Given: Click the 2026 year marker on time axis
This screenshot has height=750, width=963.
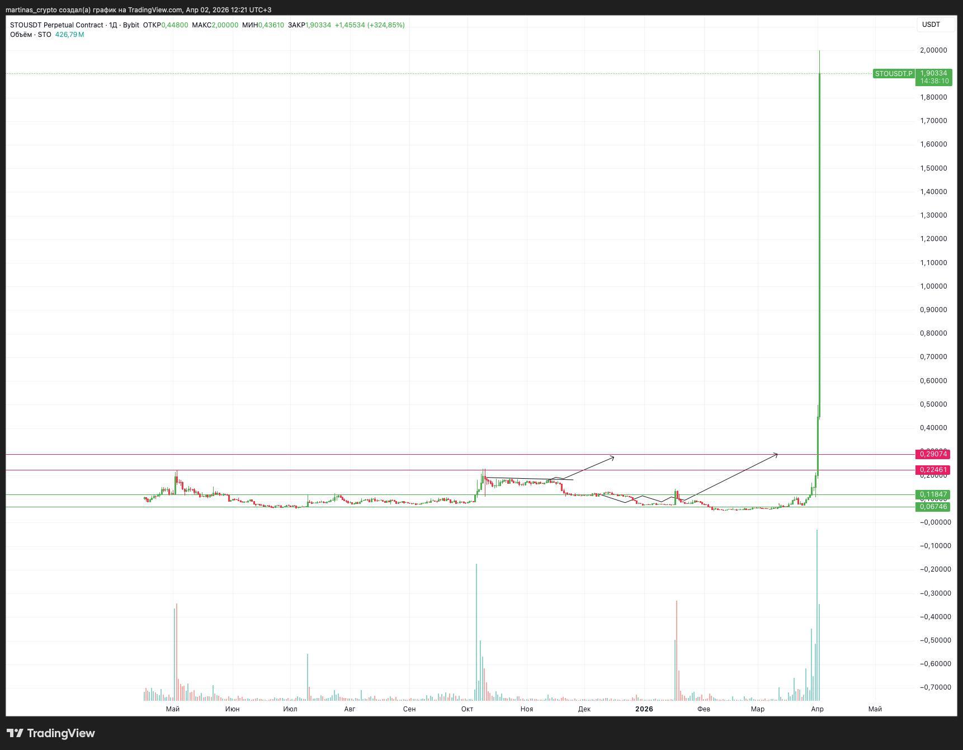Looking at the screenshot, I should (644, 709).
